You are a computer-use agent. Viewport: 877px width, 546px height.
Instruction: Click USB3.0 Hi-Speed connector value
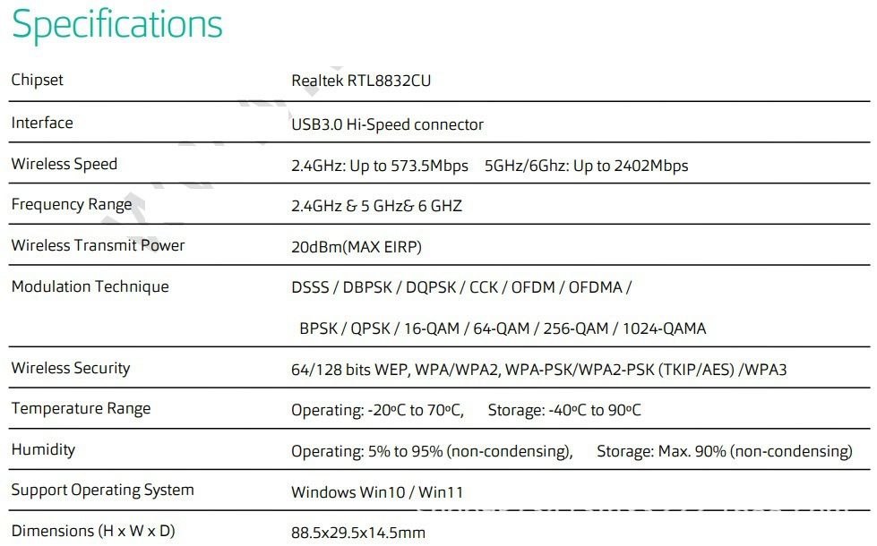[x=387, y=124]
